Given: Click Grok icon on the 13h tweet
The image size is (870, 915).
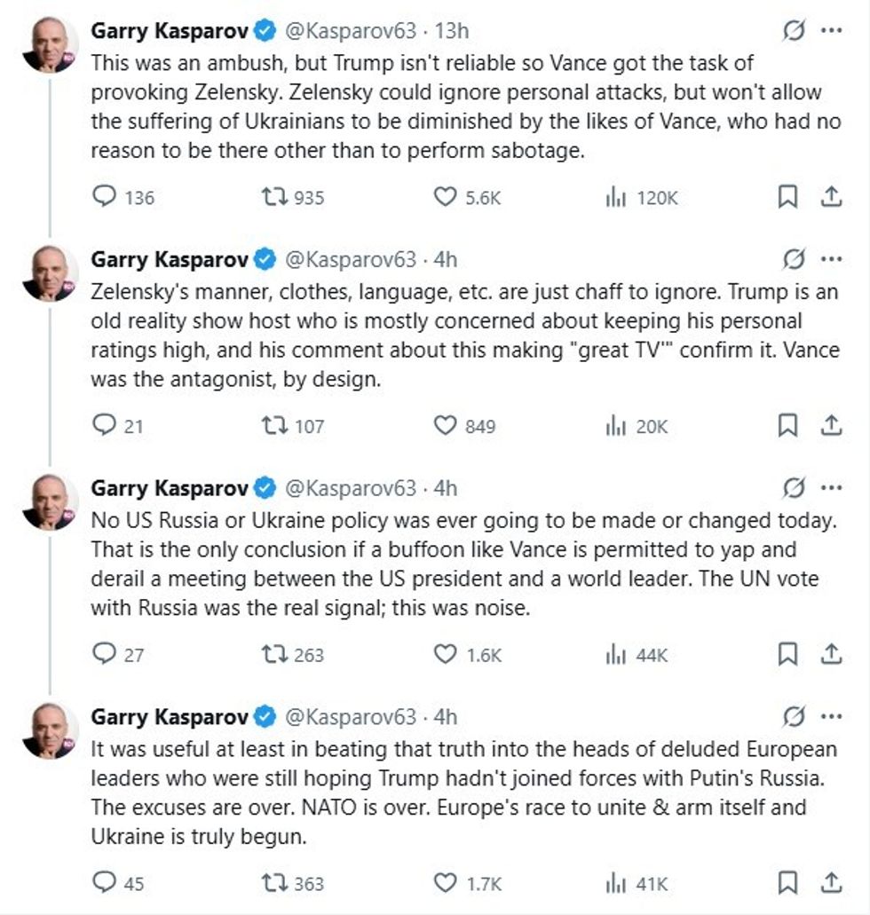Looking at the screenshot, I should coord(793,31).
